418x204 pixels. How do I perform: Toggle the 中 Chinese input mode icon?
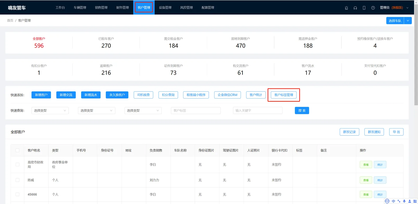click(393, 201)
